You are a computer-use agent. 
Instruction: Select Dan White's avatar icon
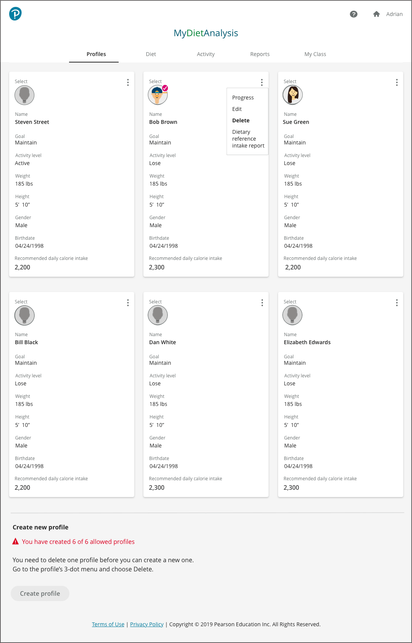click(x=158, y=316)
